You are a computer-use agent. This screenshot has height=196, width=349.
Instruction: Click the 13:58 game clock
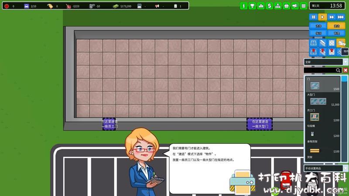coord(336,6)
